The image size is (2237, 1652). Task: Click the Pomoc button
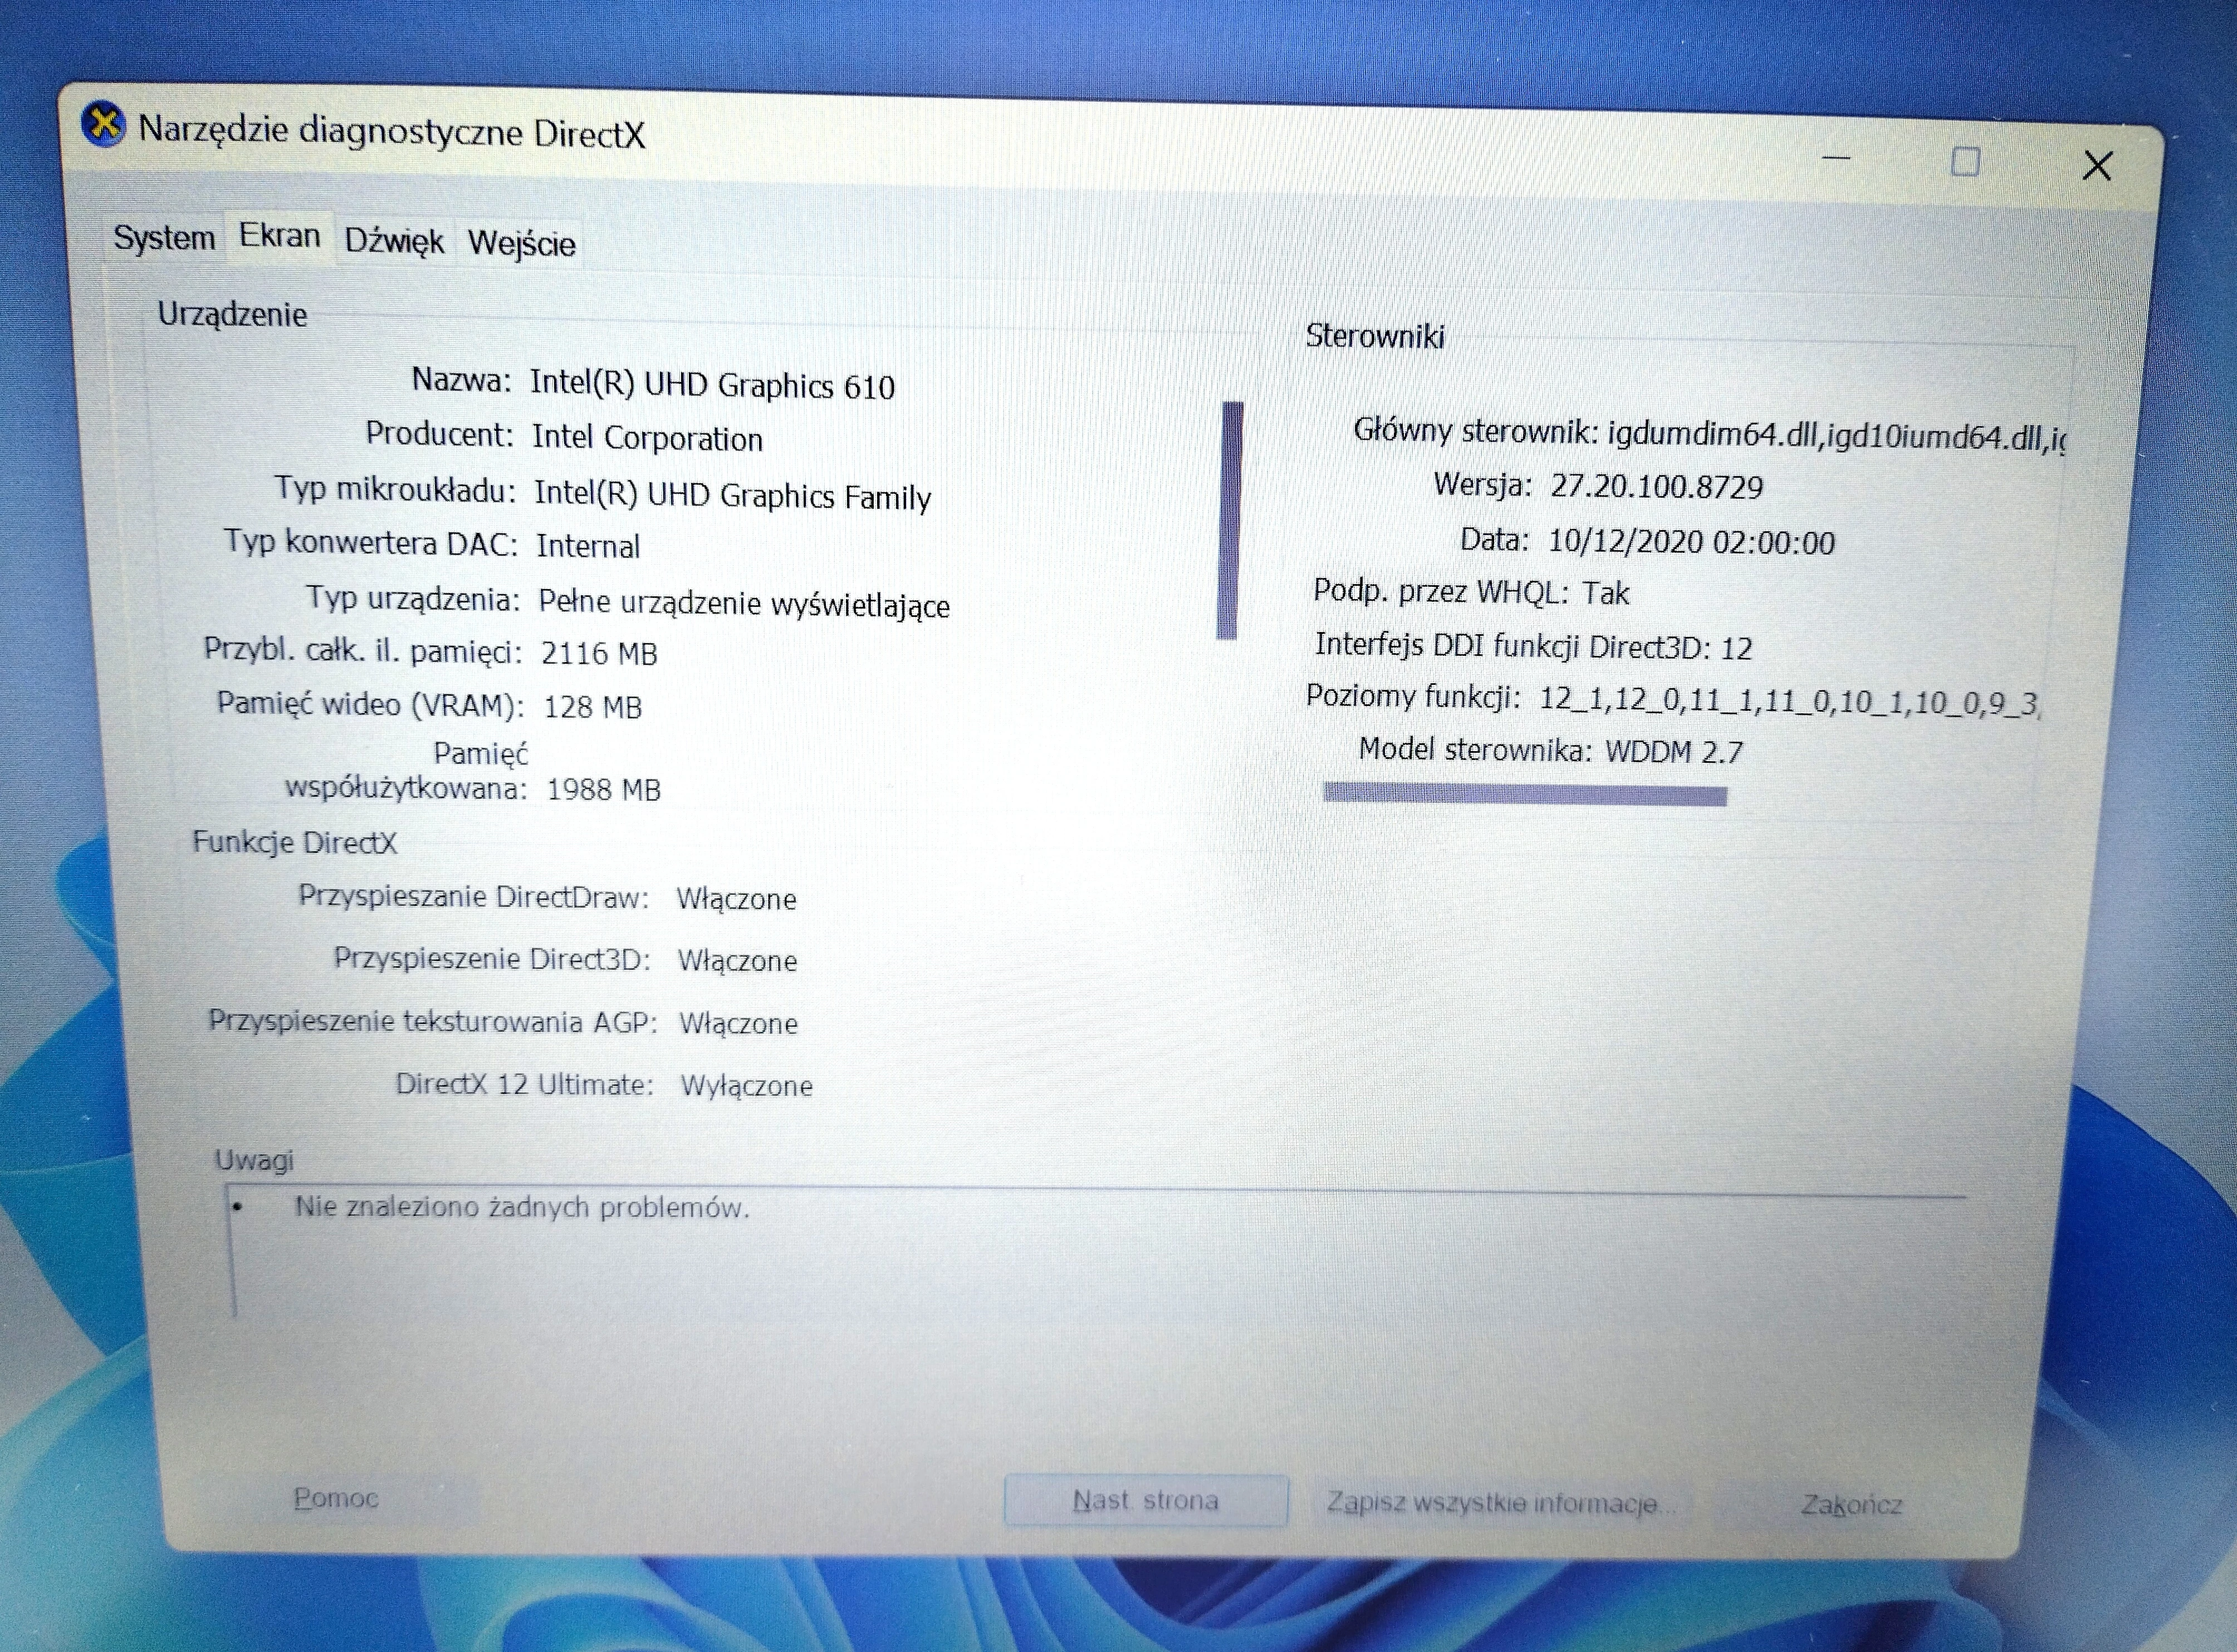pos(336,1497)
